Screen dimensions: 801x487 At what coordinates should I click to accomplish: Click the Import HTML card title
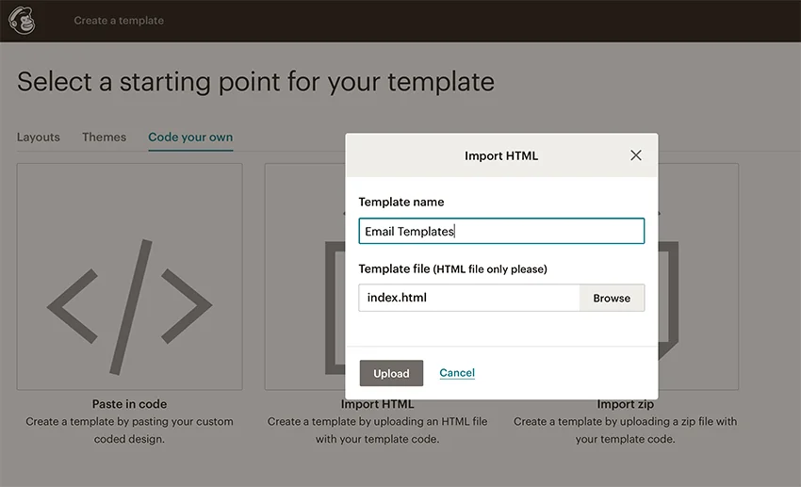tap(378, 404)
